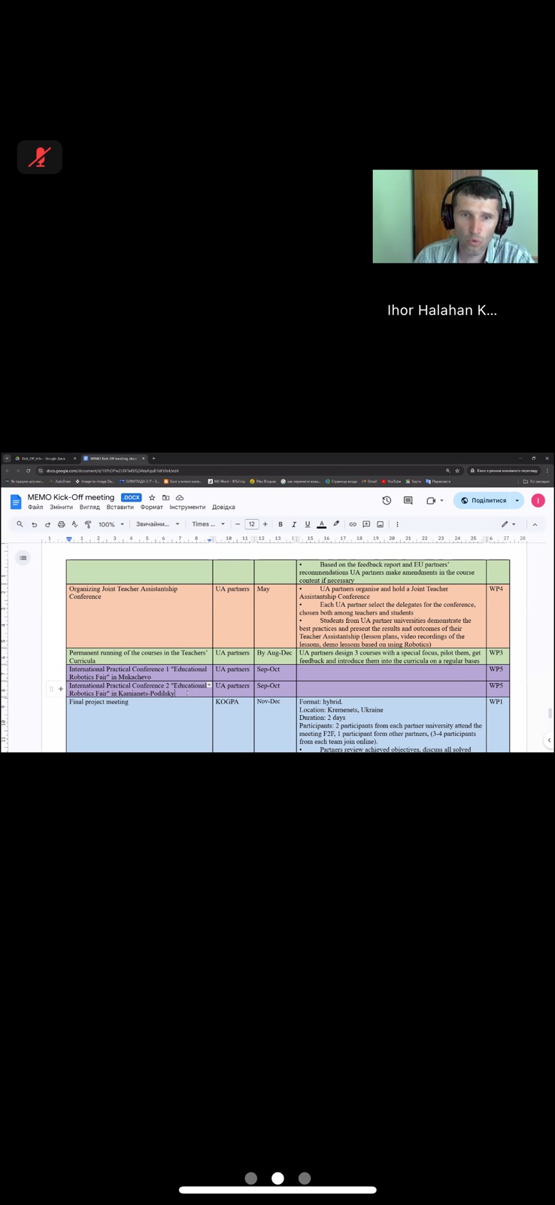555x1205 pixels.
Task: Open the comments panel icon
Action: [408, 500]
